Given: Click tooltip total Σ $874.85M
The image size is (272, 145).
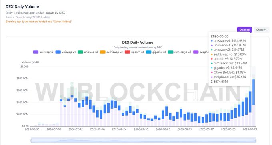Looking at the screenshot, I should pos(219,81).
